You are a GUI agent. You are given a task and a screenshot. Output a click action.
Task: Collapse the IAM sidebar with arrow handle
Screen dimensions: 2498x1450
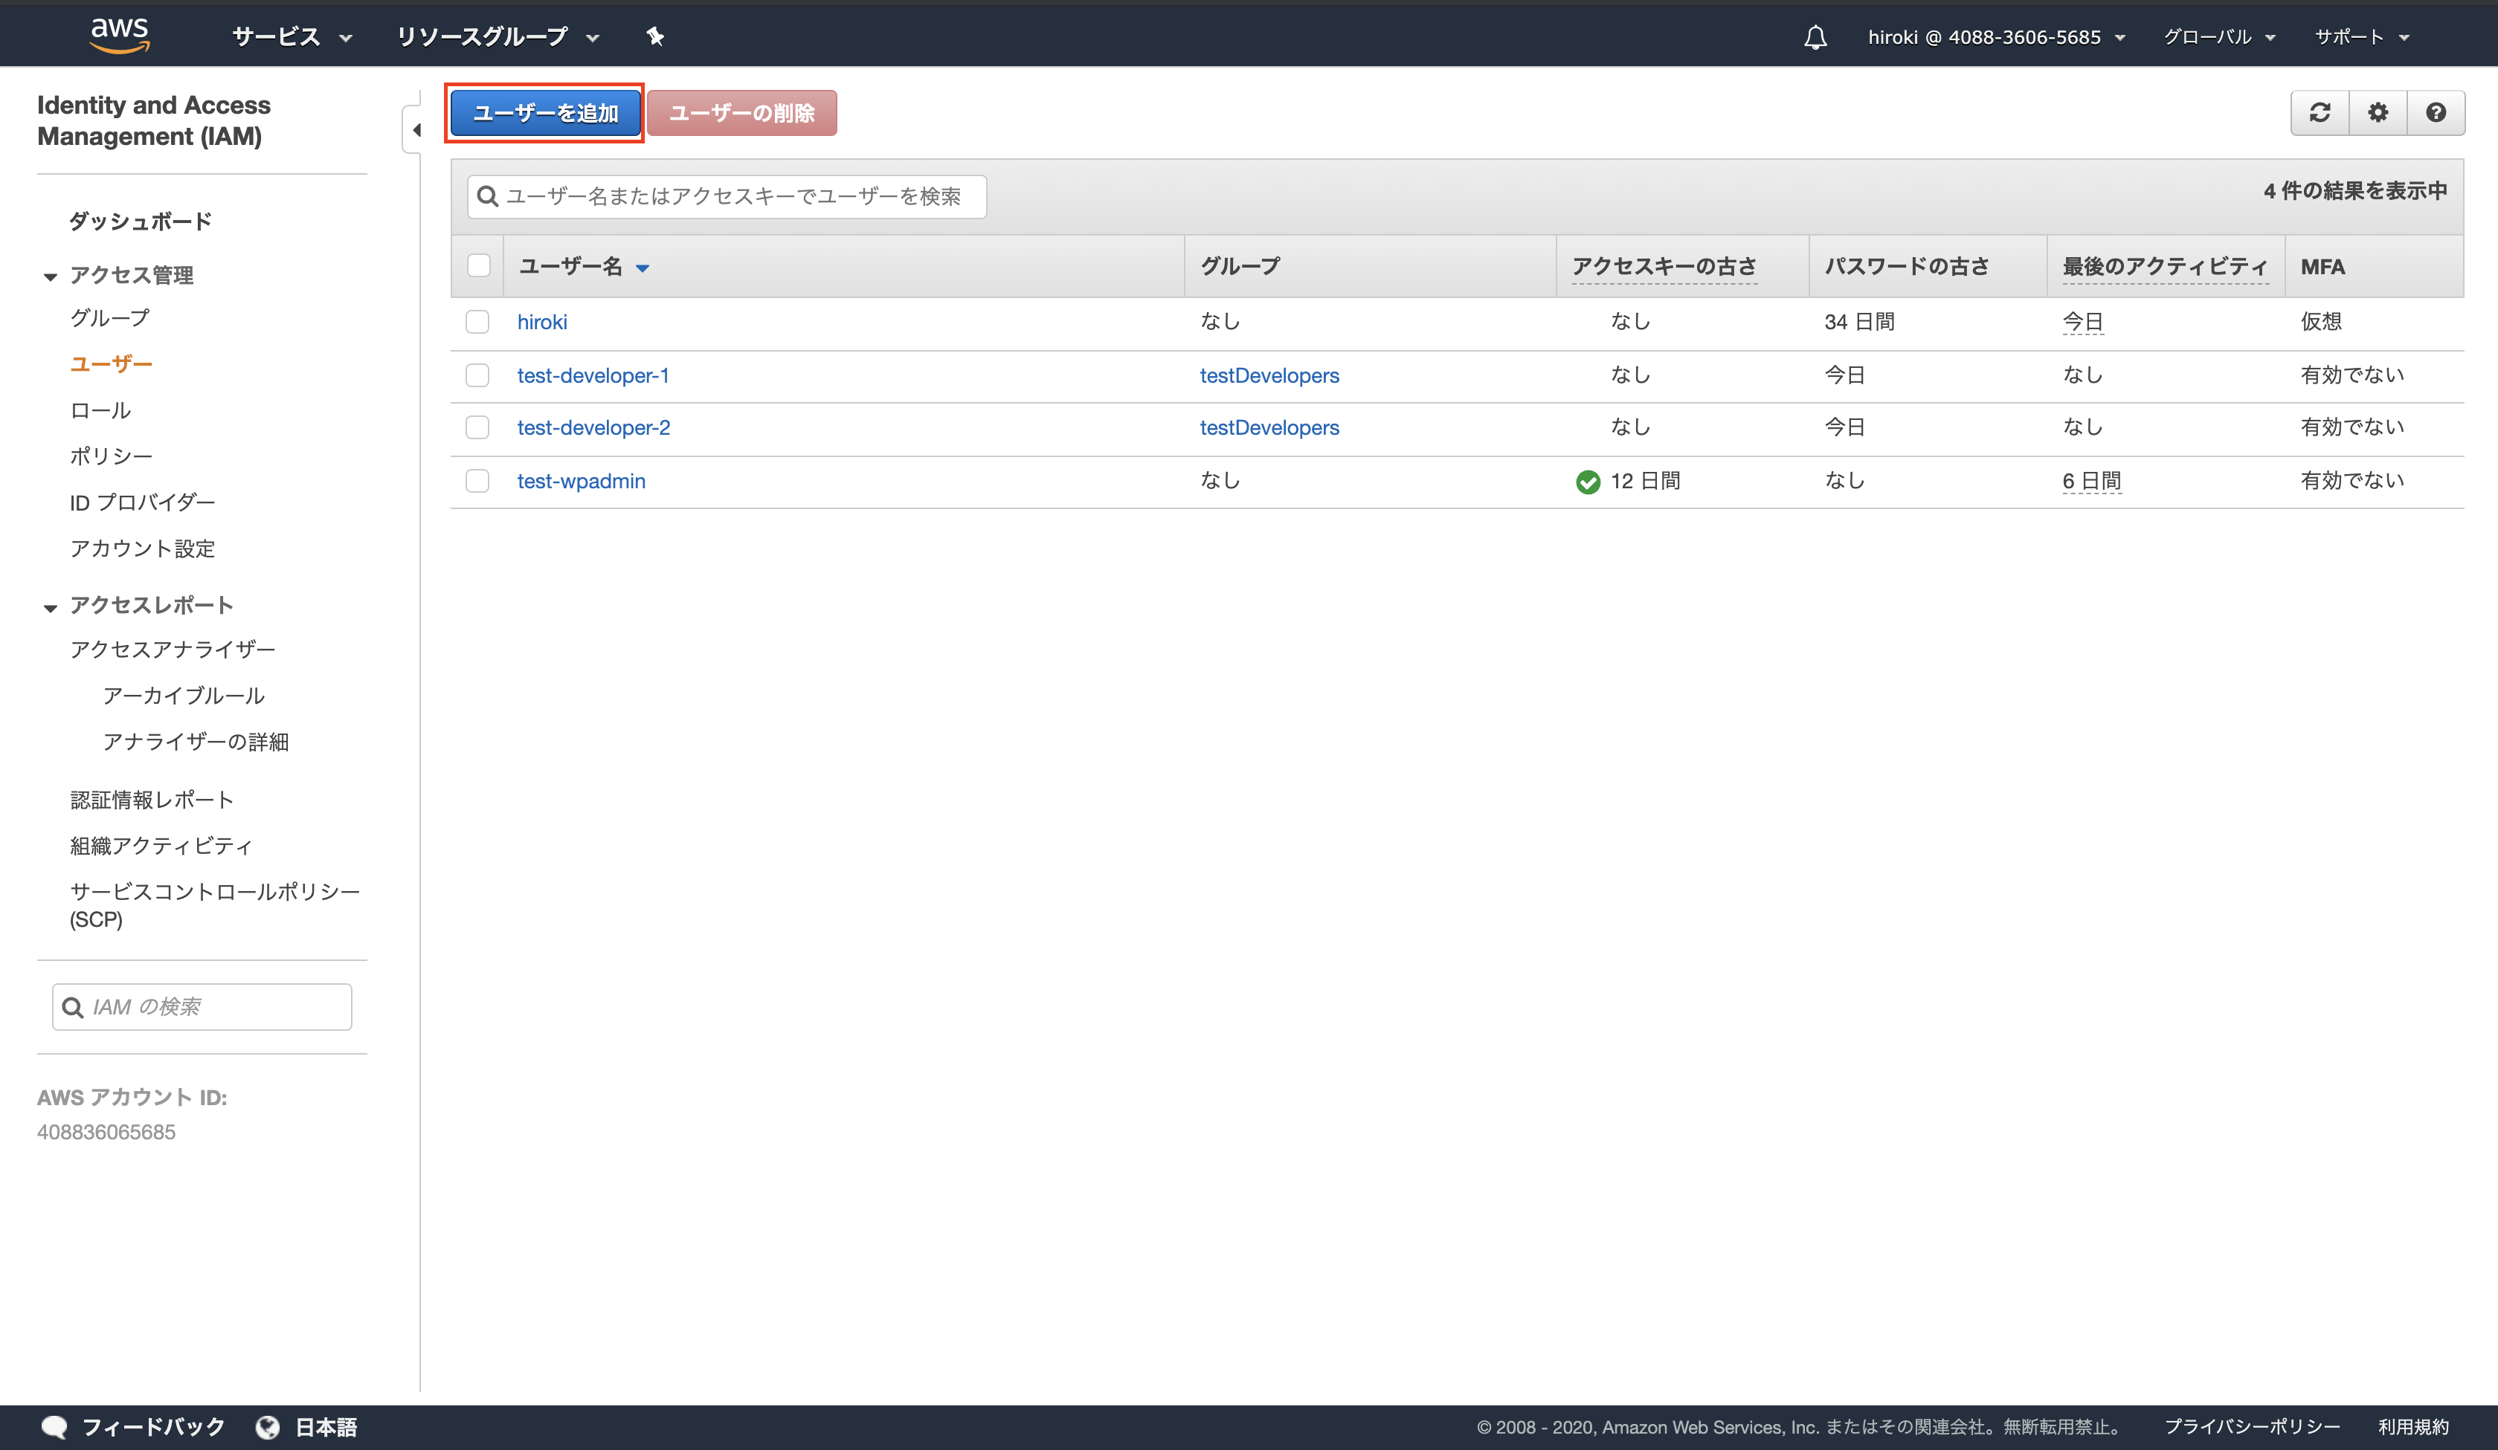click(414, 130)
